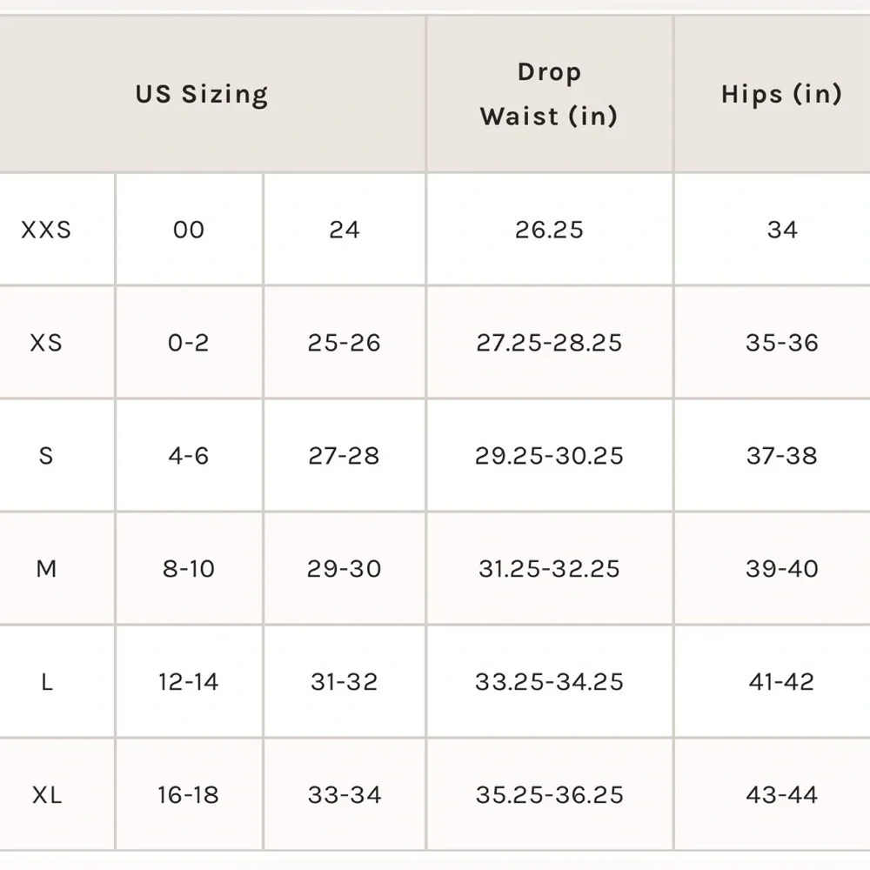Select the XS size row label

(x=46, y=343)
